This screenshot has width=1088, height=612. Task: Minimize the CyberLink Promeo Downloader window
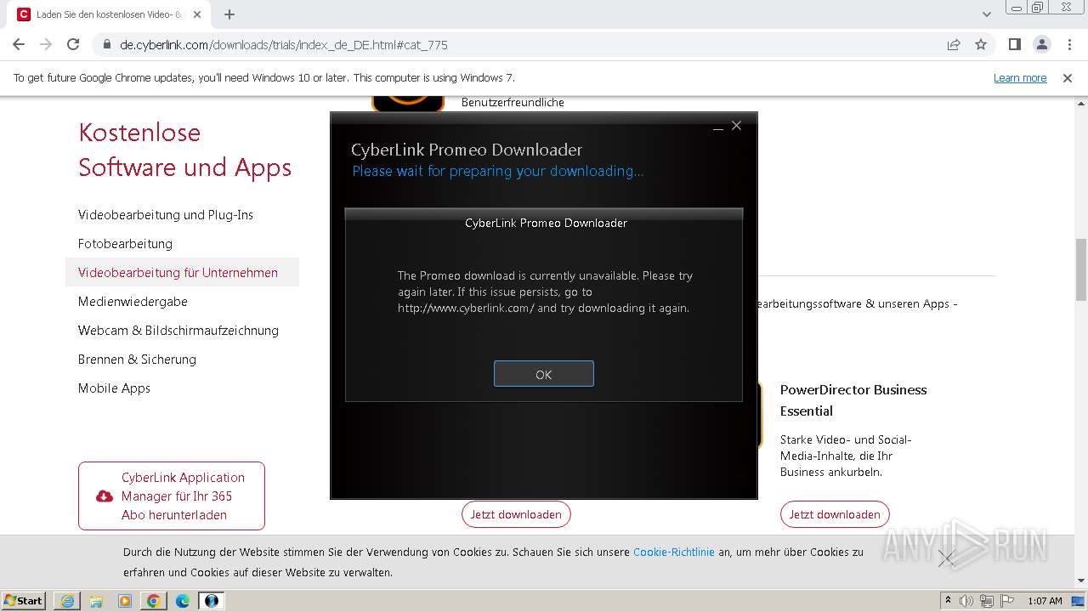718,127
